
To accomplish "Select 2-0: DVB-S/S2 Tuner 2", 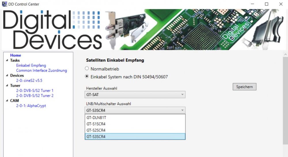I will (x=35, y=95).
